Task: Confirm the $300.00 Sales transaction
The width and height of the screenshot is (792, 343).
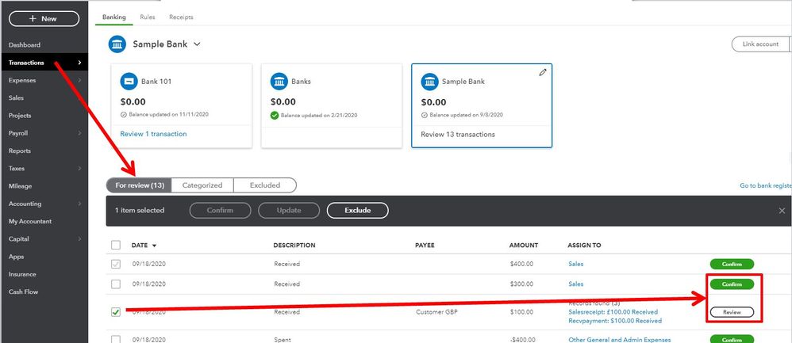Action: tap(732, 284)
